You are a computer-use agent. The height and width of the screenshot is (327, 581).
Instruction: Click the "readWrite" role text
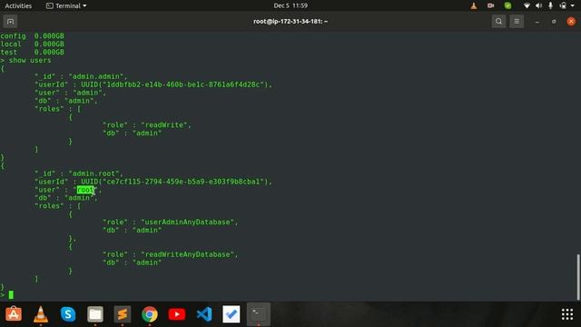[164, 125]
